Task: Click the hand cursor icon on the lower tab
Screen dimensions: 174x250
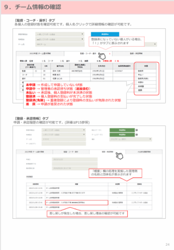Action: pos(119,155)
